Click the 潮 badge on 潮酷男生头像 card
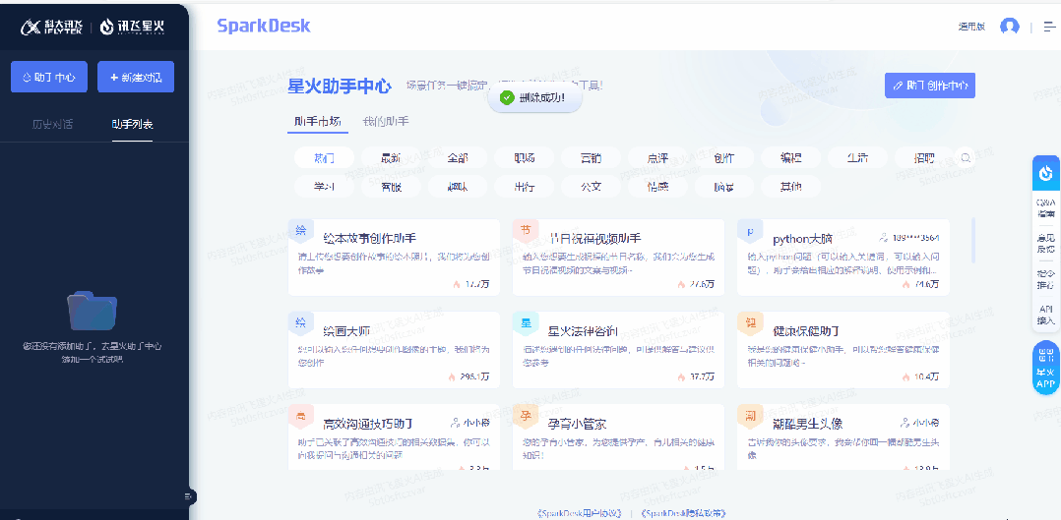 750,416
